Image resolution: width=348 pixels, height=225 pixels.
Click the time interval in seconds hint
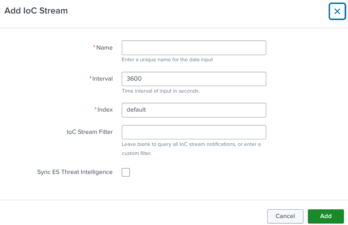click(x=161, y=91)
